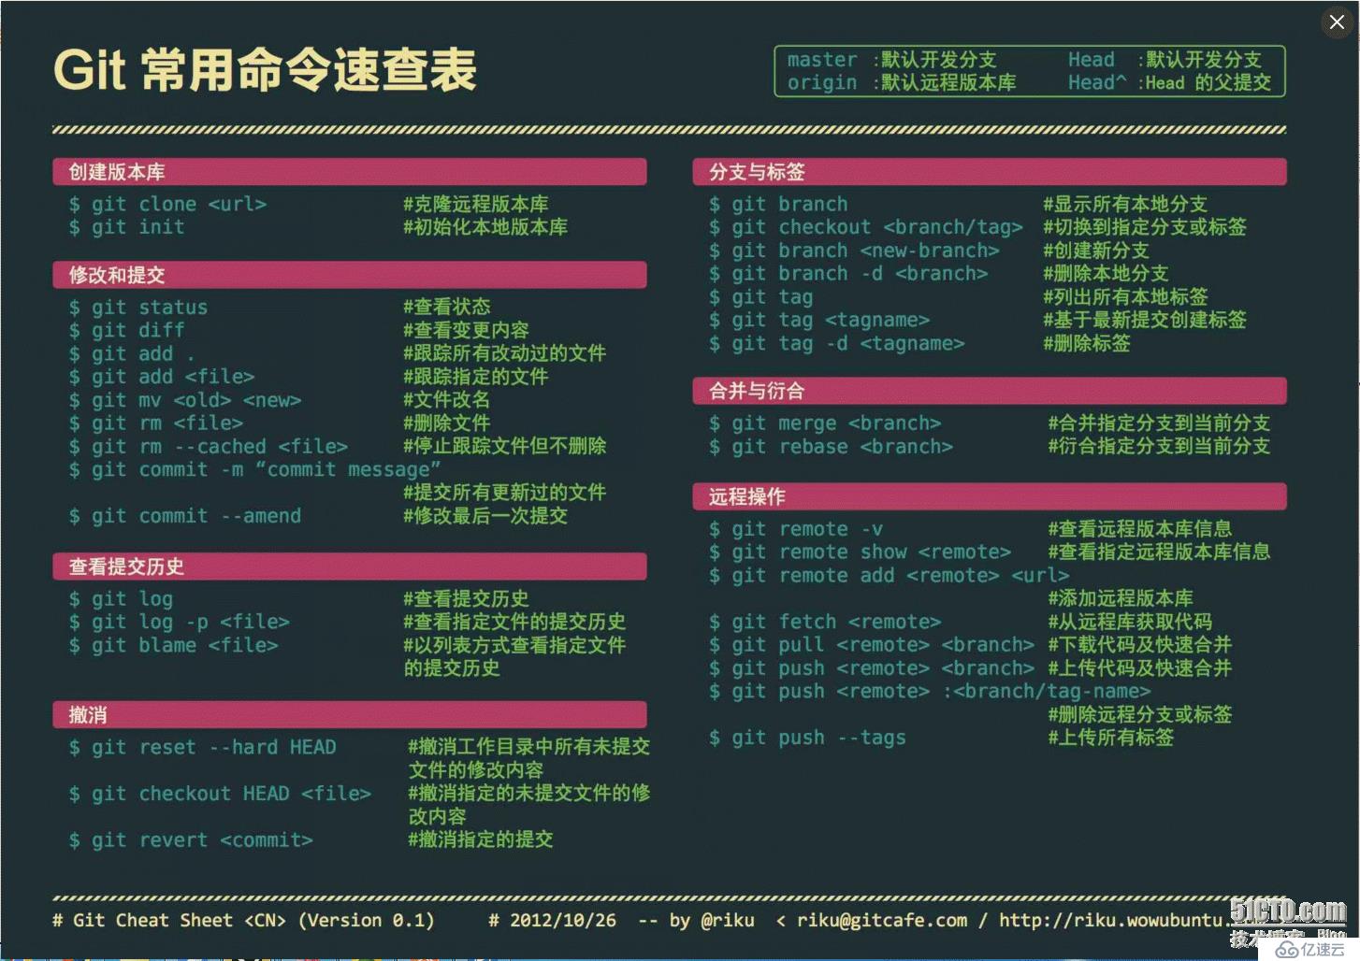The width and height of the screenshot is (1360, 961).
Task: Click the 'origin :默认远程版本库' legend entry
Action: 902,83
